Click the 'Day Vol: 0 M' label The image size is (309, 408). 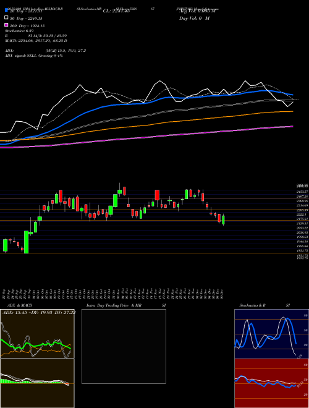(x=195, y=19)
